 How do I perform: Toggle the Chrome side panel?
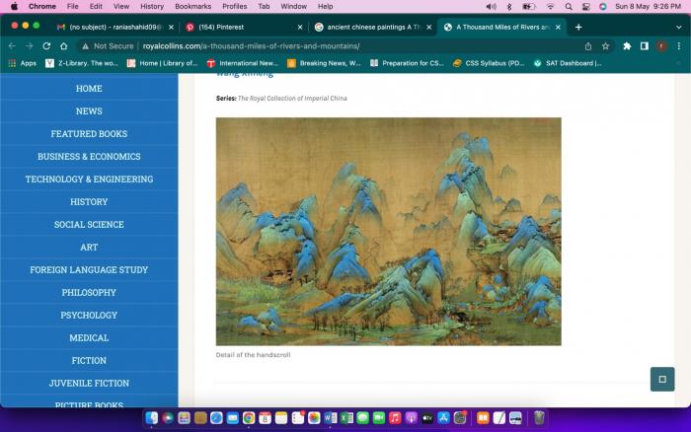pyautogui.click(x=644, y=46)
